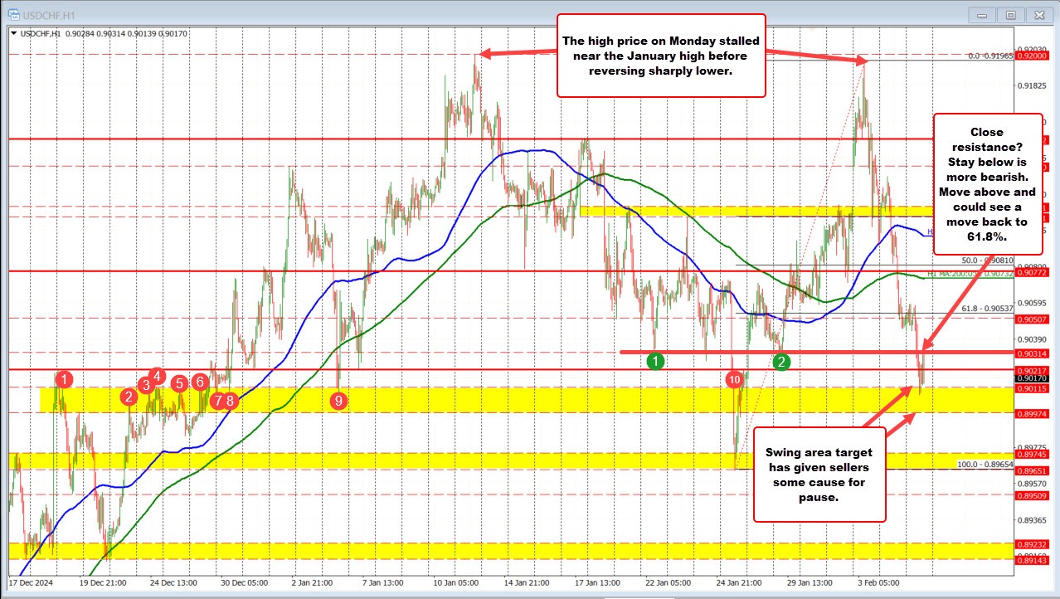Click red circle marker number 10
Screen dimensions: 1060x599
[733, 379]
